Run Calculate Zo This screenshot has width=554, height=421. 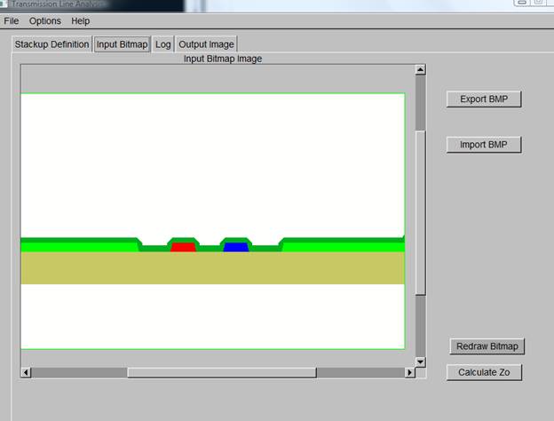point(485,372)
